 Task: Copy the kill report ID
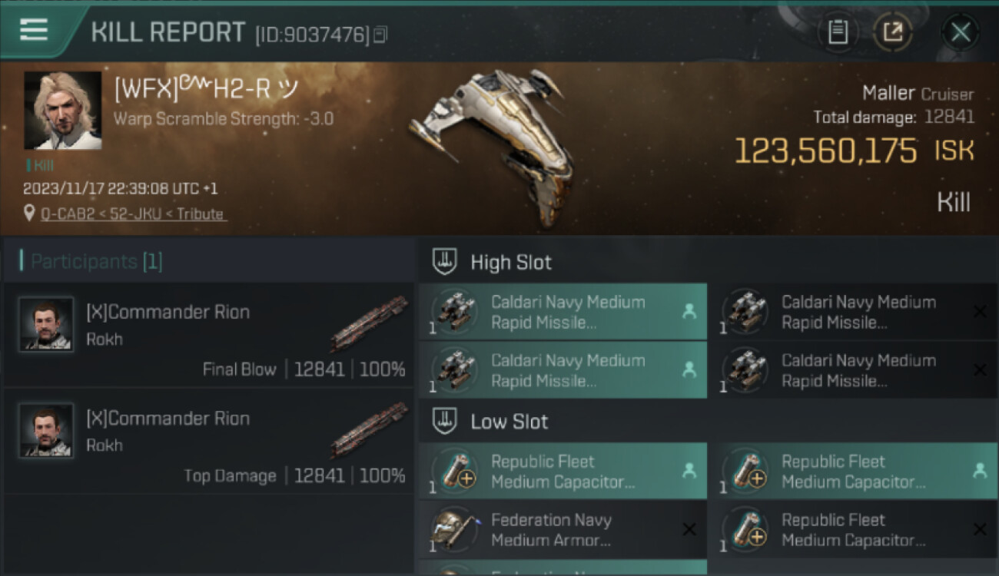[x=381, y=34]
